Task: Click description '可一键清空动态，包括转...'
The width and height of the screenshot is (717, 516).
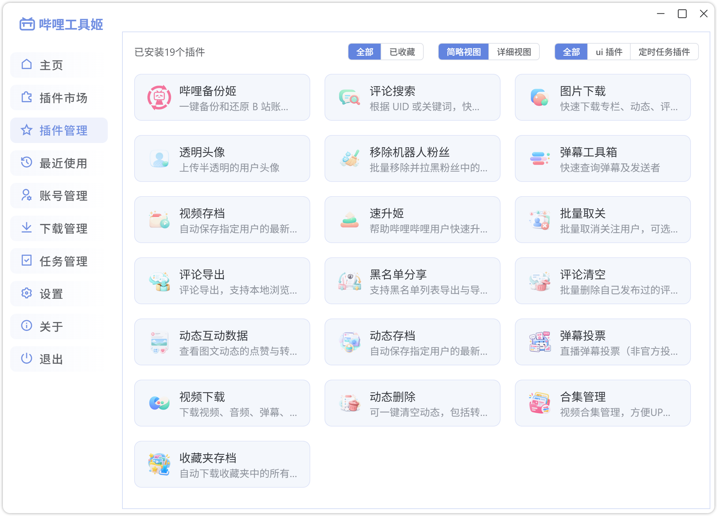Action: click(x=428, y=412)
